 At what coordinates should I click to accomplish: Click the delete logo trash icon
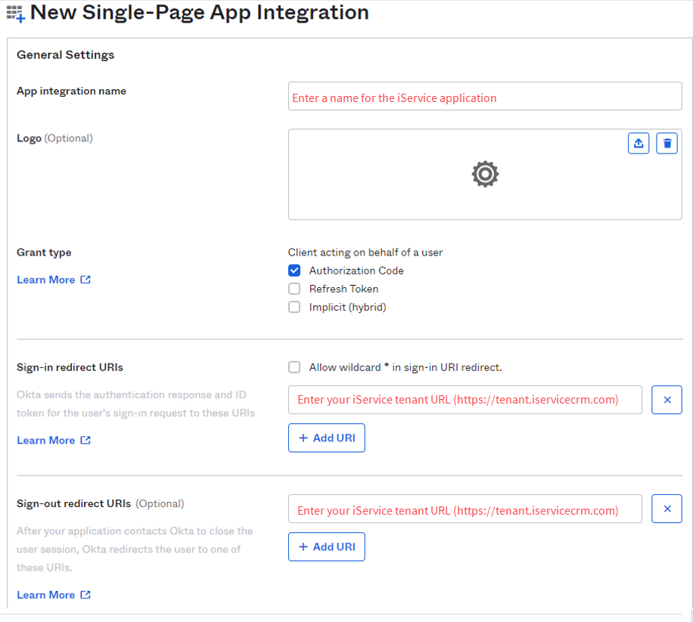click(x=667, y=143)
